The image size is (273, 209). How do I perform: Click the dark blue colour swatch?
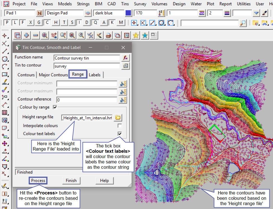[x=129, y=13]
